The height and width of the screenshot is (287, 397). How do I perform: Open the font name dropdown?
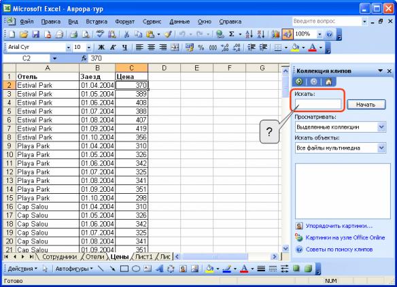click(68, 48)
